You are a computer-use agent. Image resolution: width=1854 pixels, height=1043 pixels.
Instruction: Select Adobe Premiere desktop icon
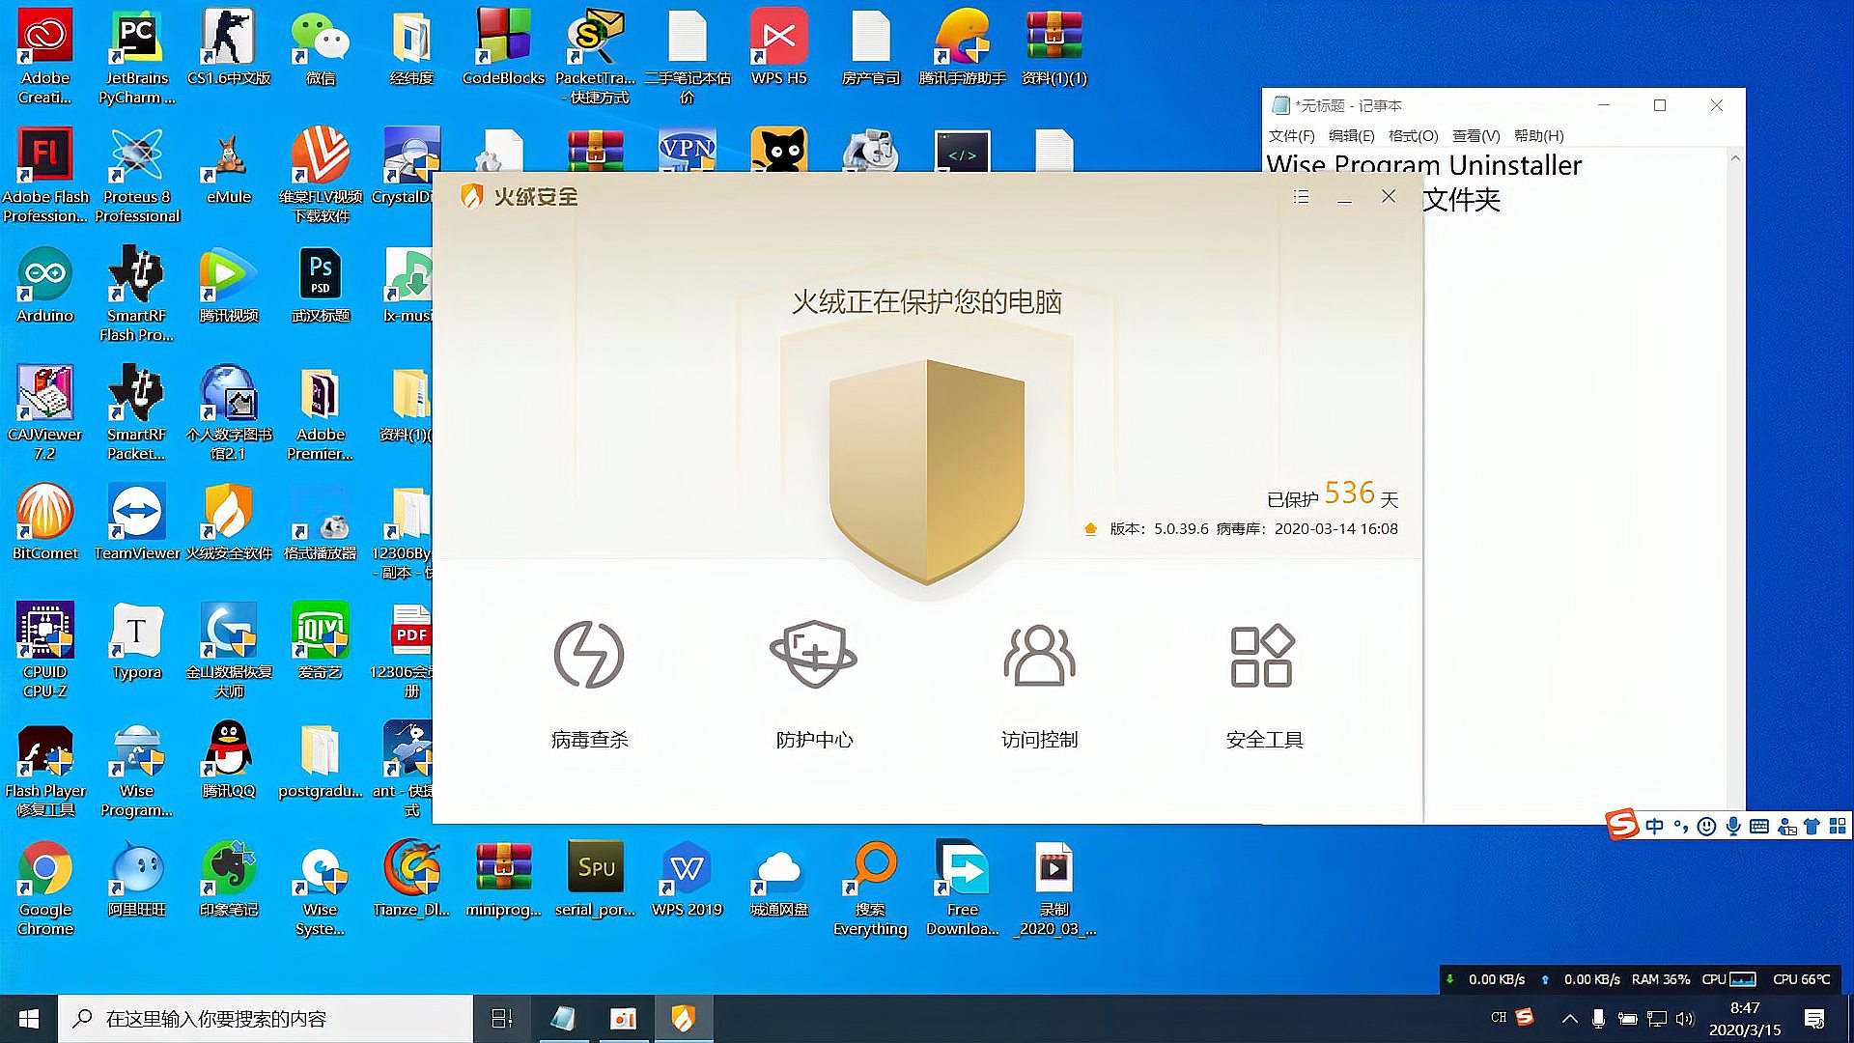point(320,413)
